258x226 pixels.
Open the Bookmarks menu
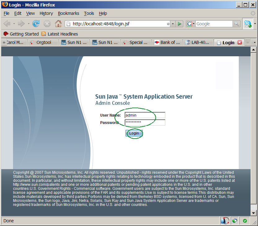pos(69,13)
